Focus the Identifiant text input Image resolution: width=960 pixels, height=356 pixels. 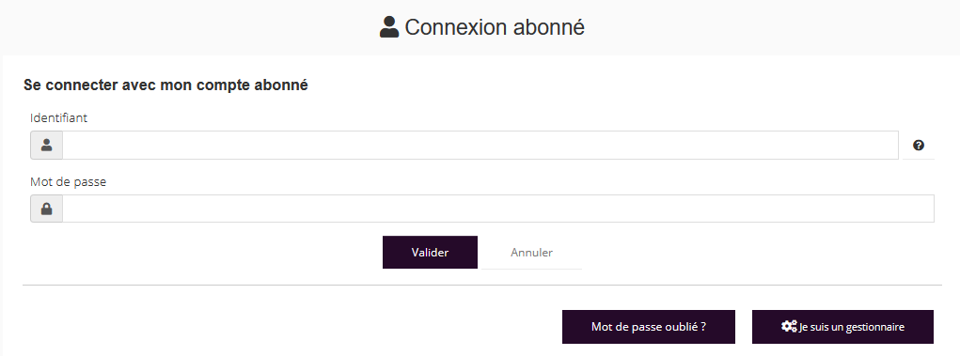coord(480,145)
